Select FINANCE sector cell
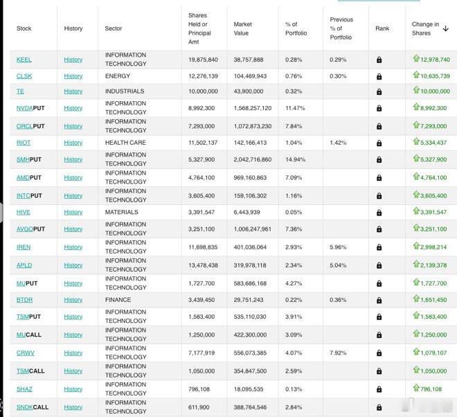 [118, 300]
